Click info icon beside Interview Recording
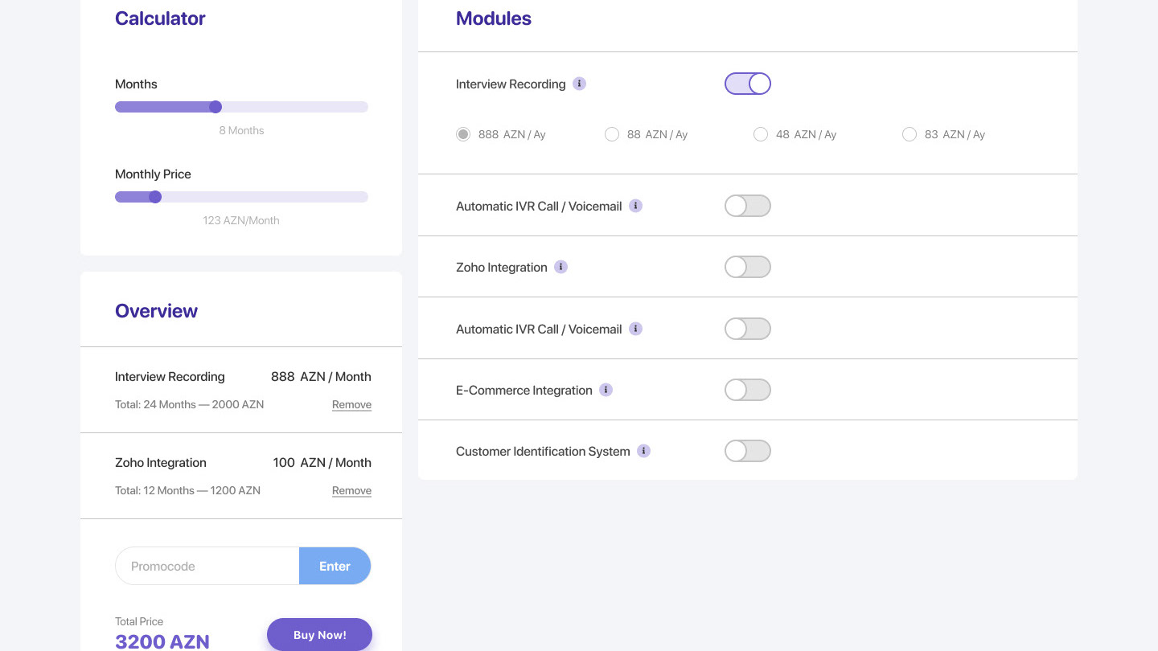Screen dimensions: 1158x651 [579, 84]
